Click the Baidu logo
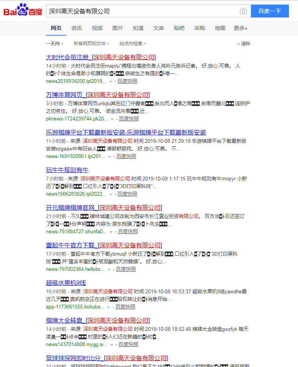 [23, 10]
